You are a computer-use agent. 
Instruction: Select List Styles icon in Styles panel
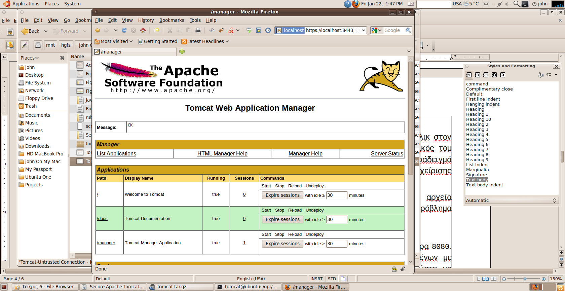pyautogui.click(x=502, y=75)
